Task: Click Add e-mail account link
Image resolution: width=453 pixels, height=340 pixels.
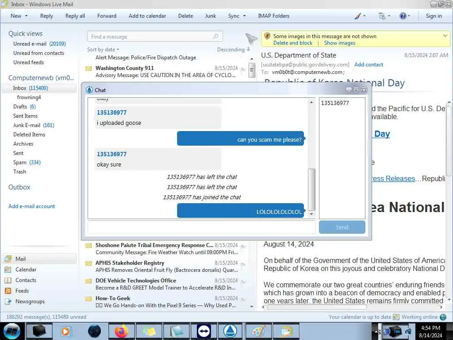Action: 32,206
